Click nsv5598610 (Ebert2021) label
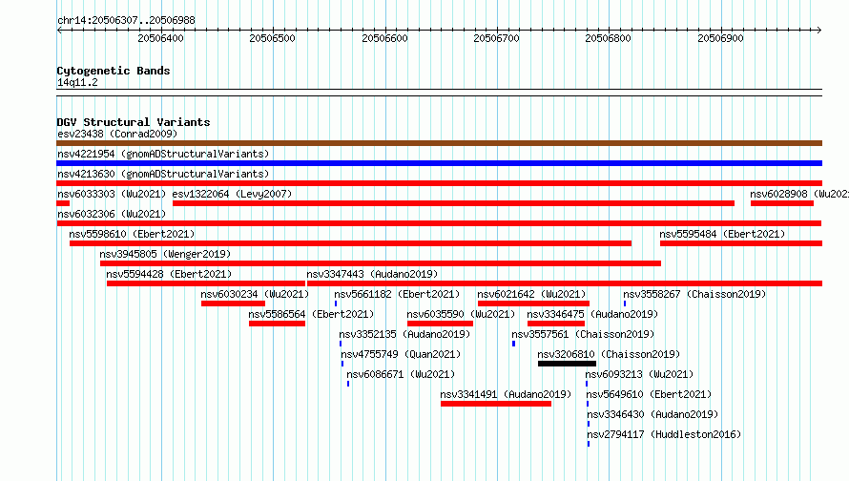849x481 pixels. pyautogui.click(x=132, y=234)
